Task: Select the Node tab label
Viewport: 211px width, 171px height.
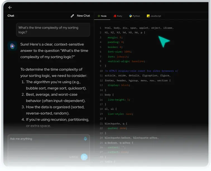Action: pos(104,16)
